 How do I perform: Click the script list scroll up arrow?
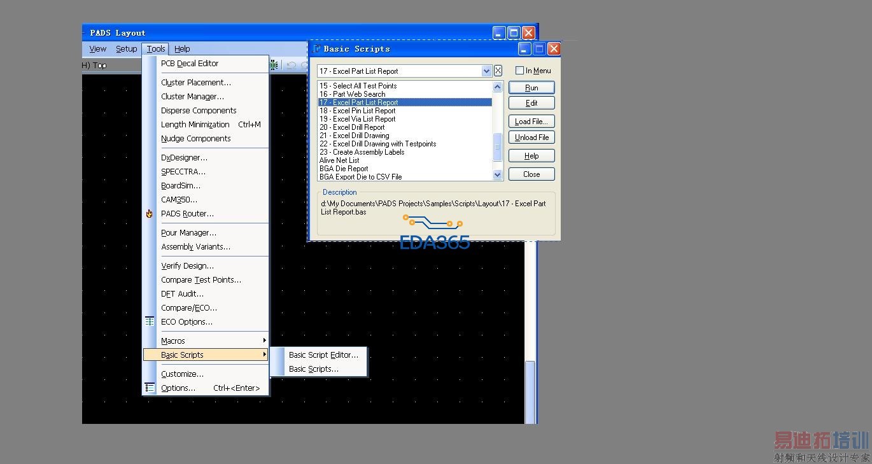click(498, 87)
